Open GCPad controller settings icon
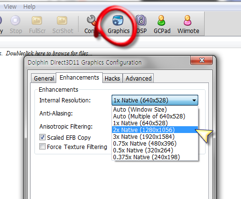Image resolution: width=241 pixels, height=199 pixels. coord(162,24)
